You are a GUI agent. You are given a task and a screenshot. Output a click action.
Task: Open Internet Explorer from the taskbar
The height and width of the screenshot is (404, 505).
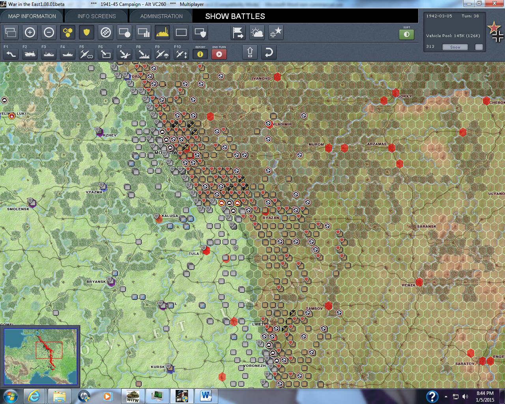click(x=34, y=396)
